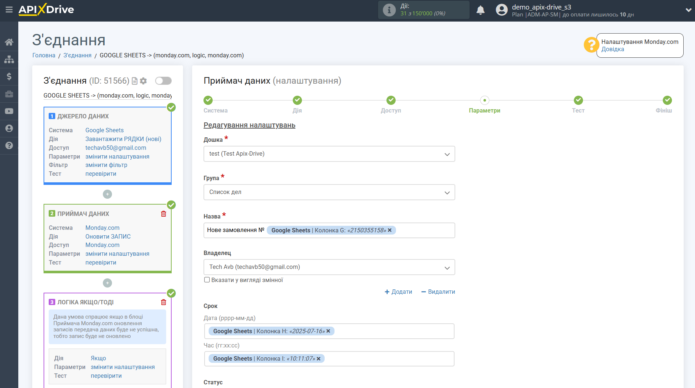
Task: Open the notifications bell
Action: pos(481,10)
